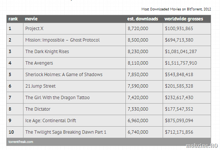Click the 'Most Downloaded Movies on BitTorrent, 2012' caption

point(176,9)
